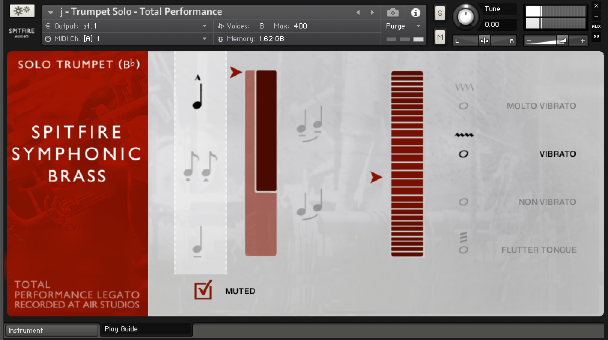Edit the Max voices value 400
The width and height of the screenshot is (608, 340).
pos(301,26)
